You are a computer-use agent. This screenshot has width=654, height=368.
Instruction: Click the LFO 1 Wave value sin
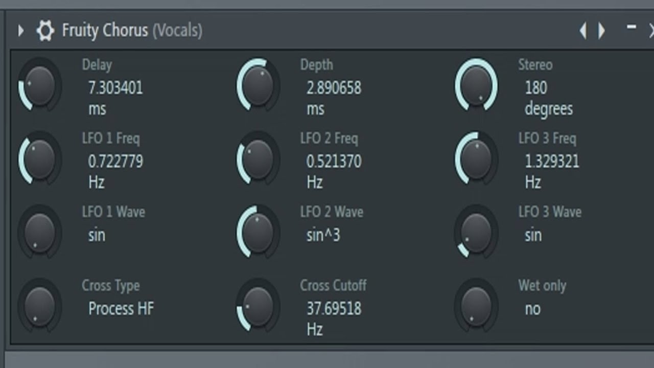coord(97,235)
